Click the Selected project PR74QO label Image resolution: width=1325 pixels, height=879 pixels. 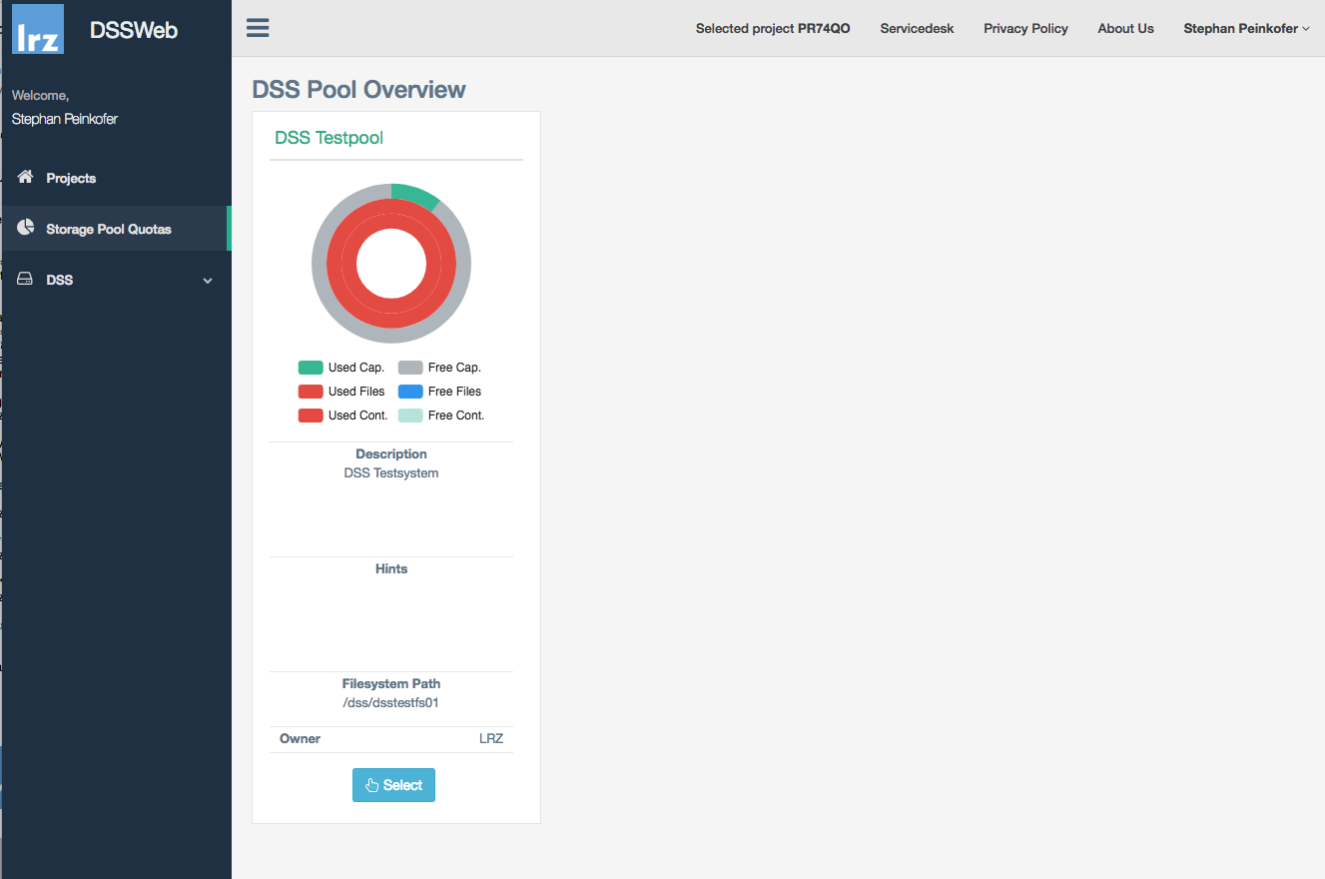pyautogui.click(x=773, y=29)
